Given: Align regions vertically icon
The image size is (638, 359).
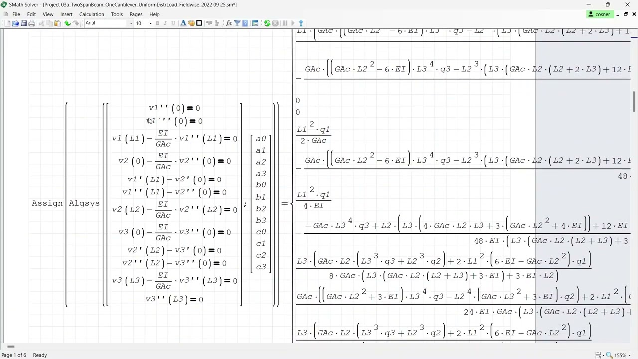Looking at the screenshot, I should pos(217,23).
